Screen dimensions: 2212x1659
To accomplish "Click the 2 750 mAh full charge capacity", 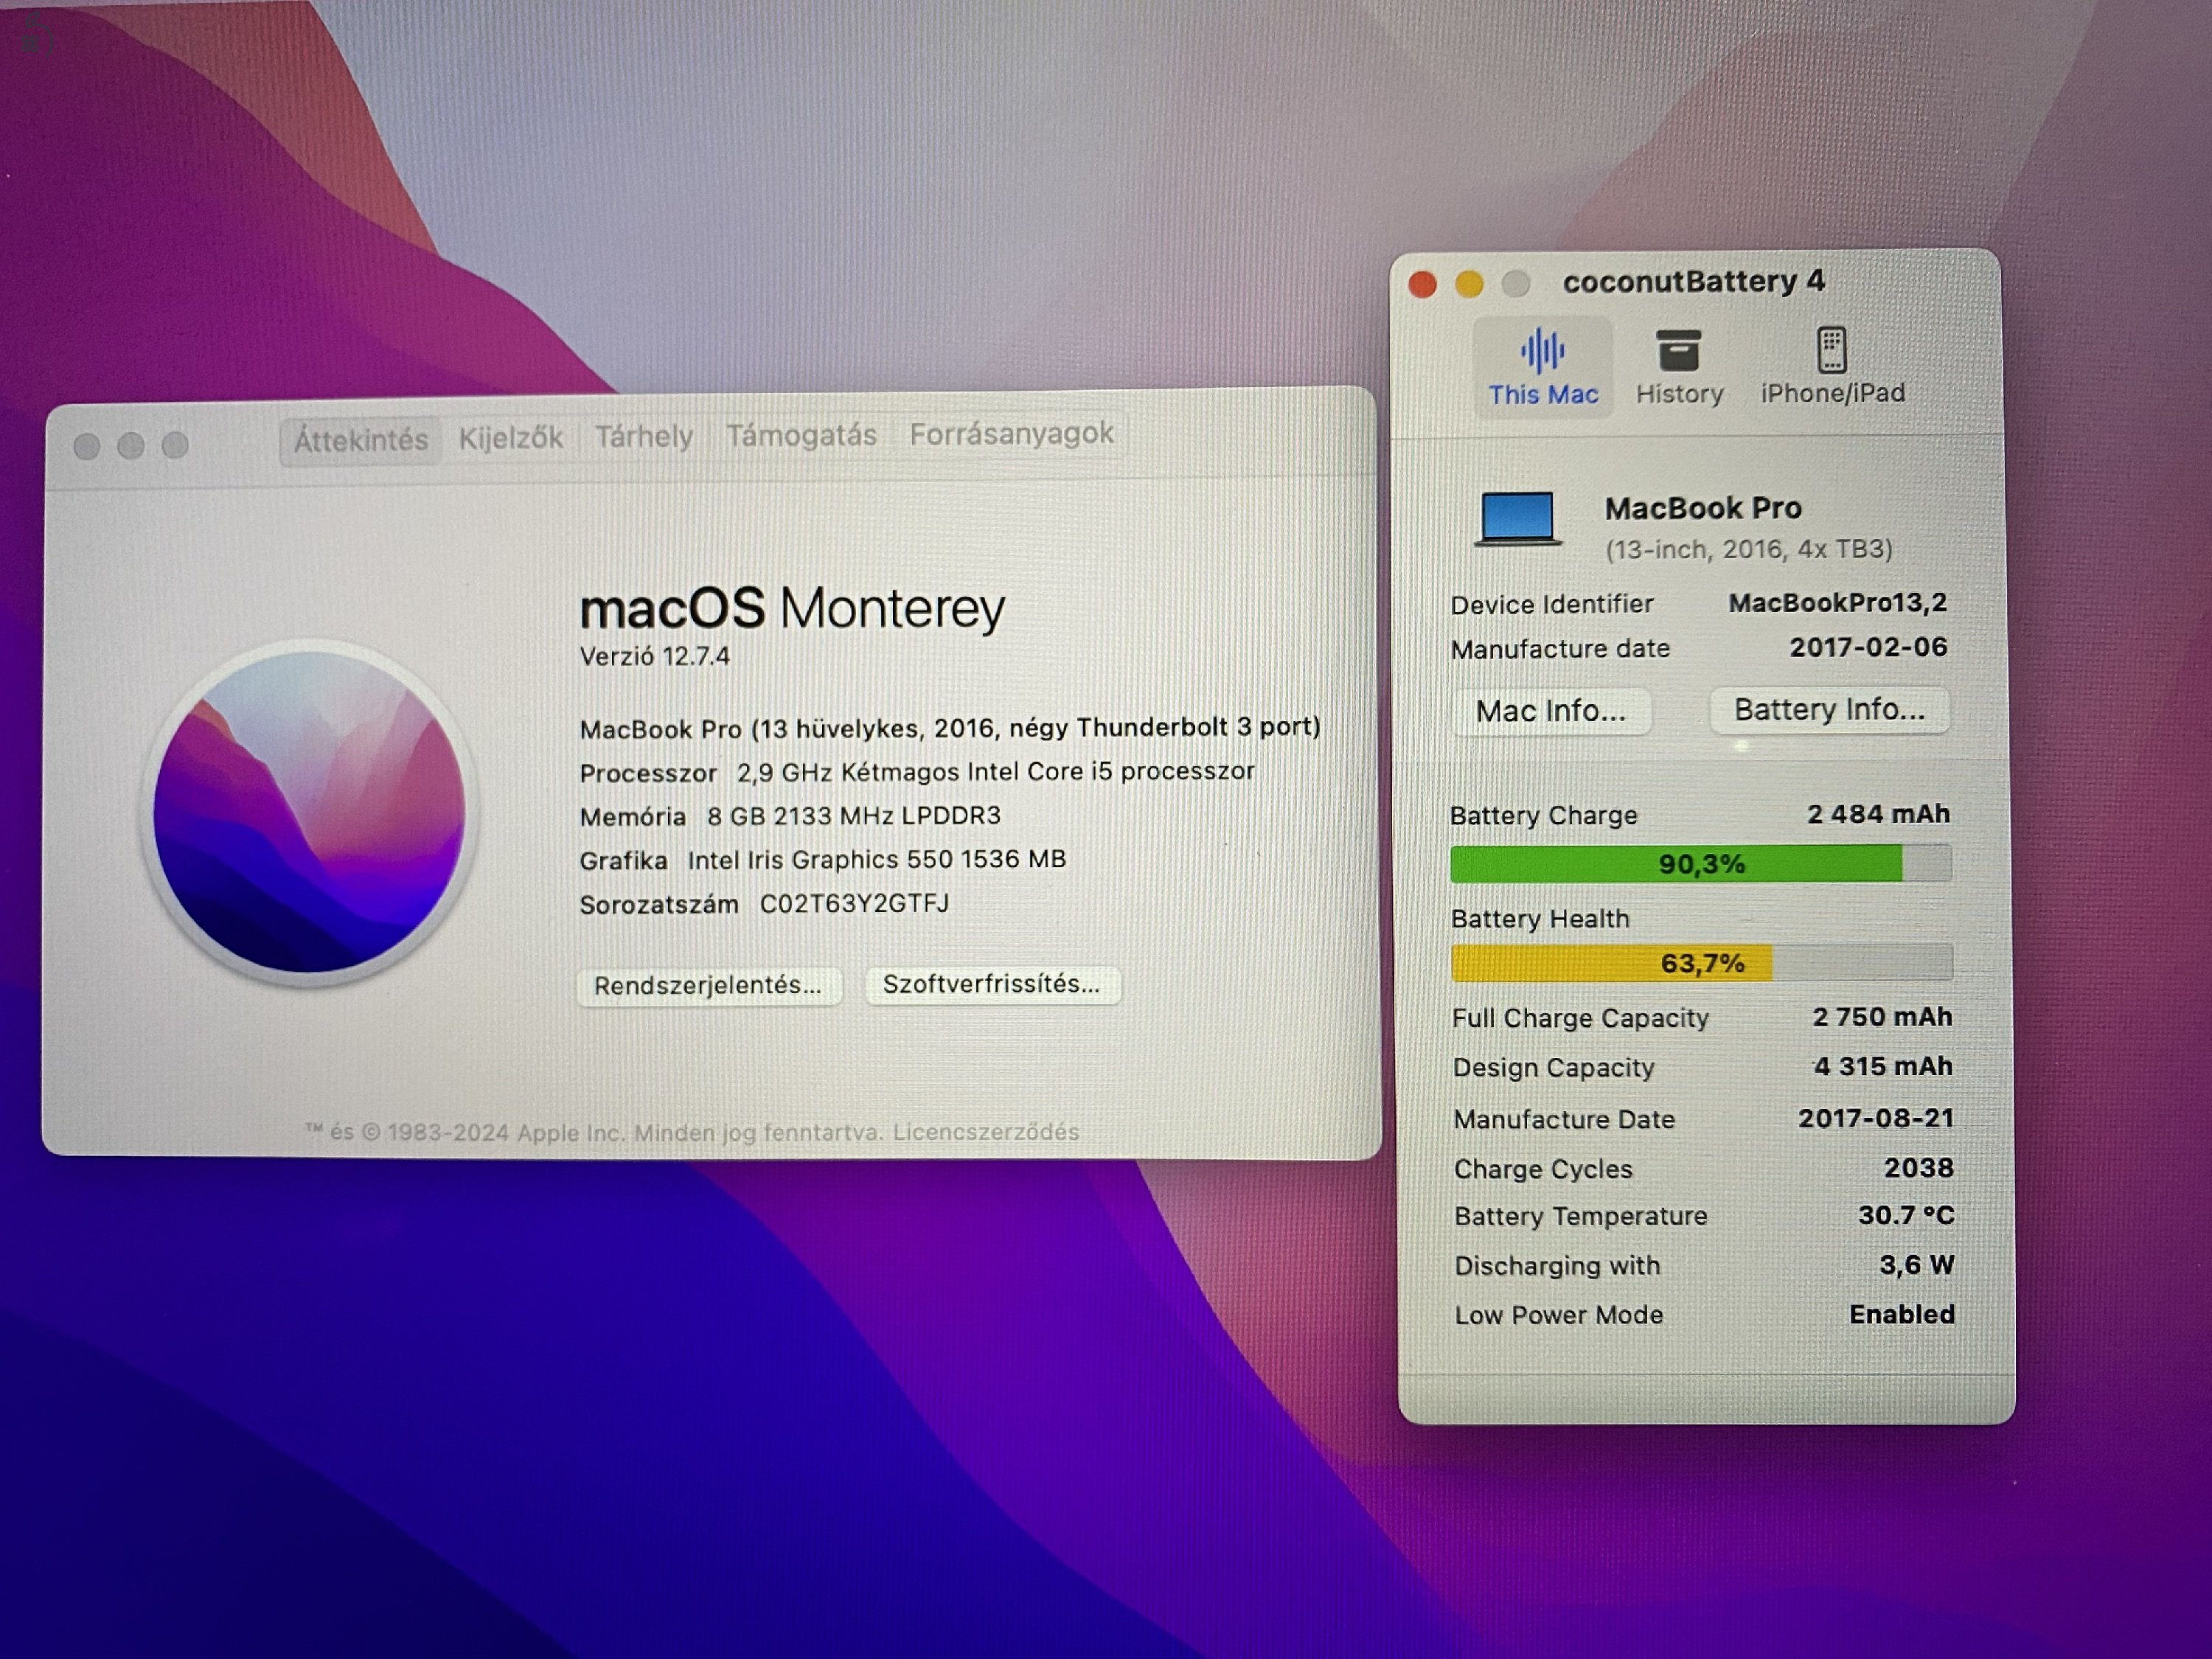I will click(x=1882, y=1017).
